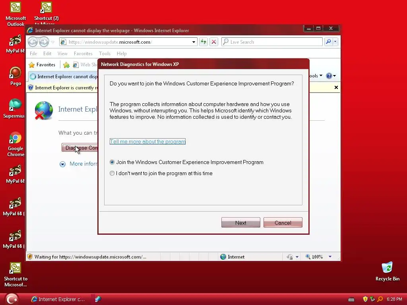Image resolution: width=407 pixels, height=305 pixels.
Task: Click the blue Help question mark icon
Action: point(329,76)
